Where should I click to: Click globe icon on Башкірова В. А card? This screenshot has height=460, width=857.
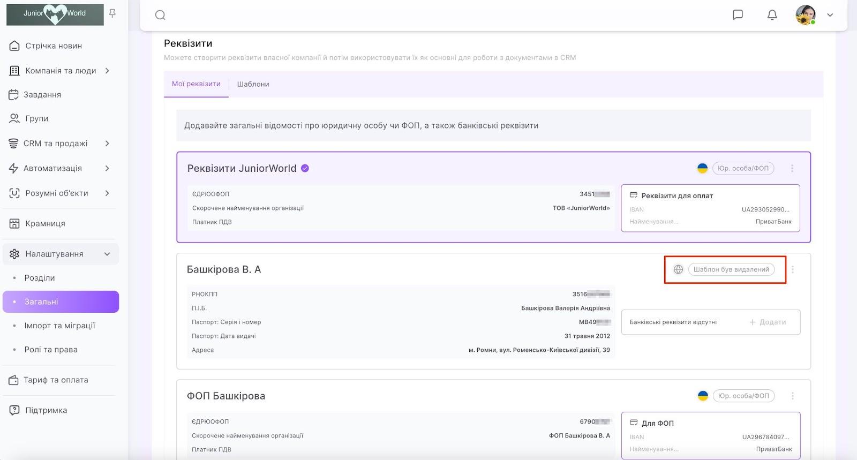678,269
